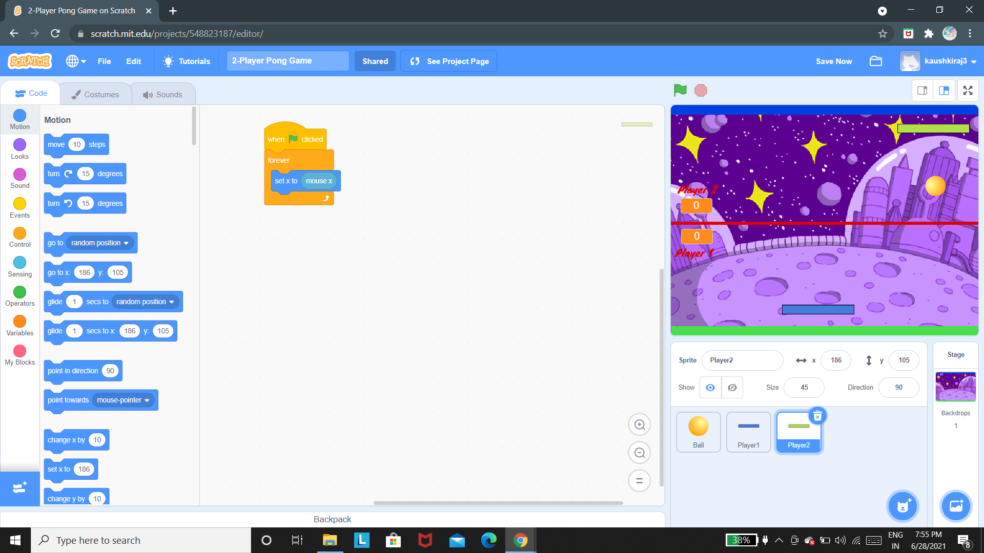Show the sprite using the eye icon
The width and height of the screenshot is (984, 553).
click(x=710, y=388)
